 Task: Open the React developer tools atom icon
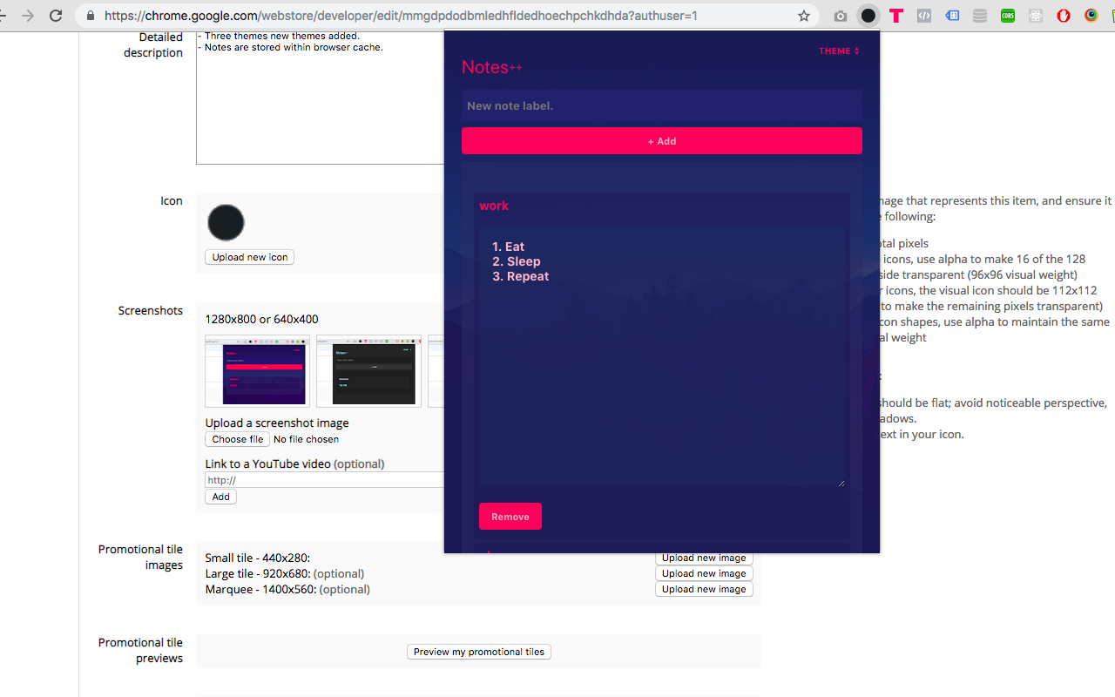pyautogui.click(x=1036, y=16)
